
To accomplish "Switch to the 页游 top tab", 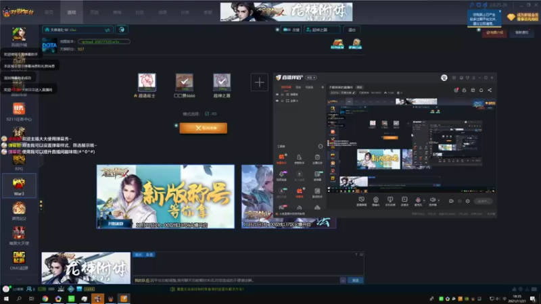I will [94, 12].
